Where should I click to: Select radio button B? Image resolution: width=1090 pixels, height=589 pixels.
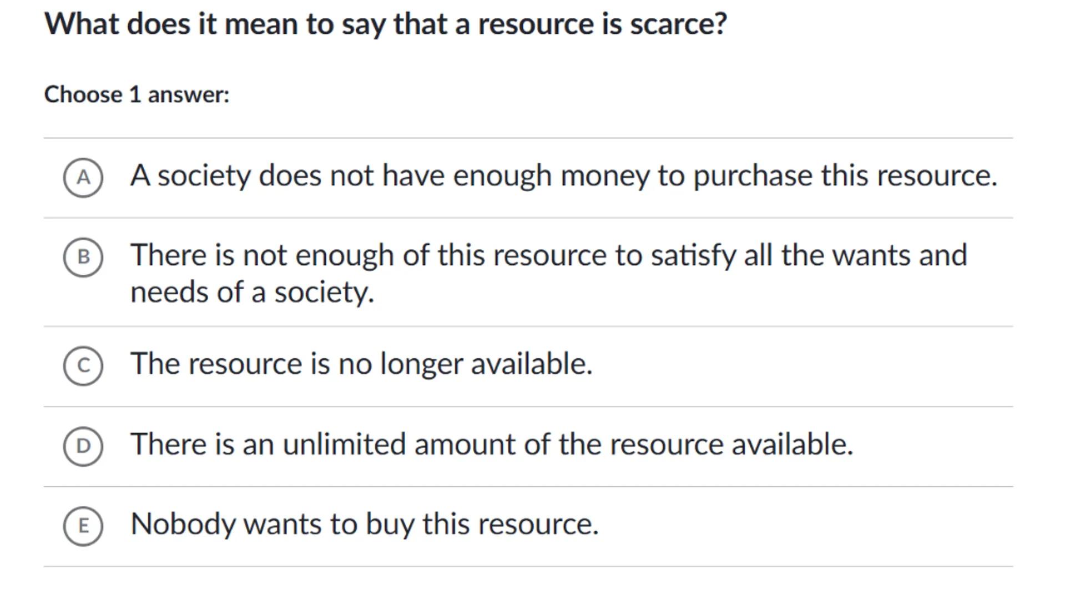point(83,257)
